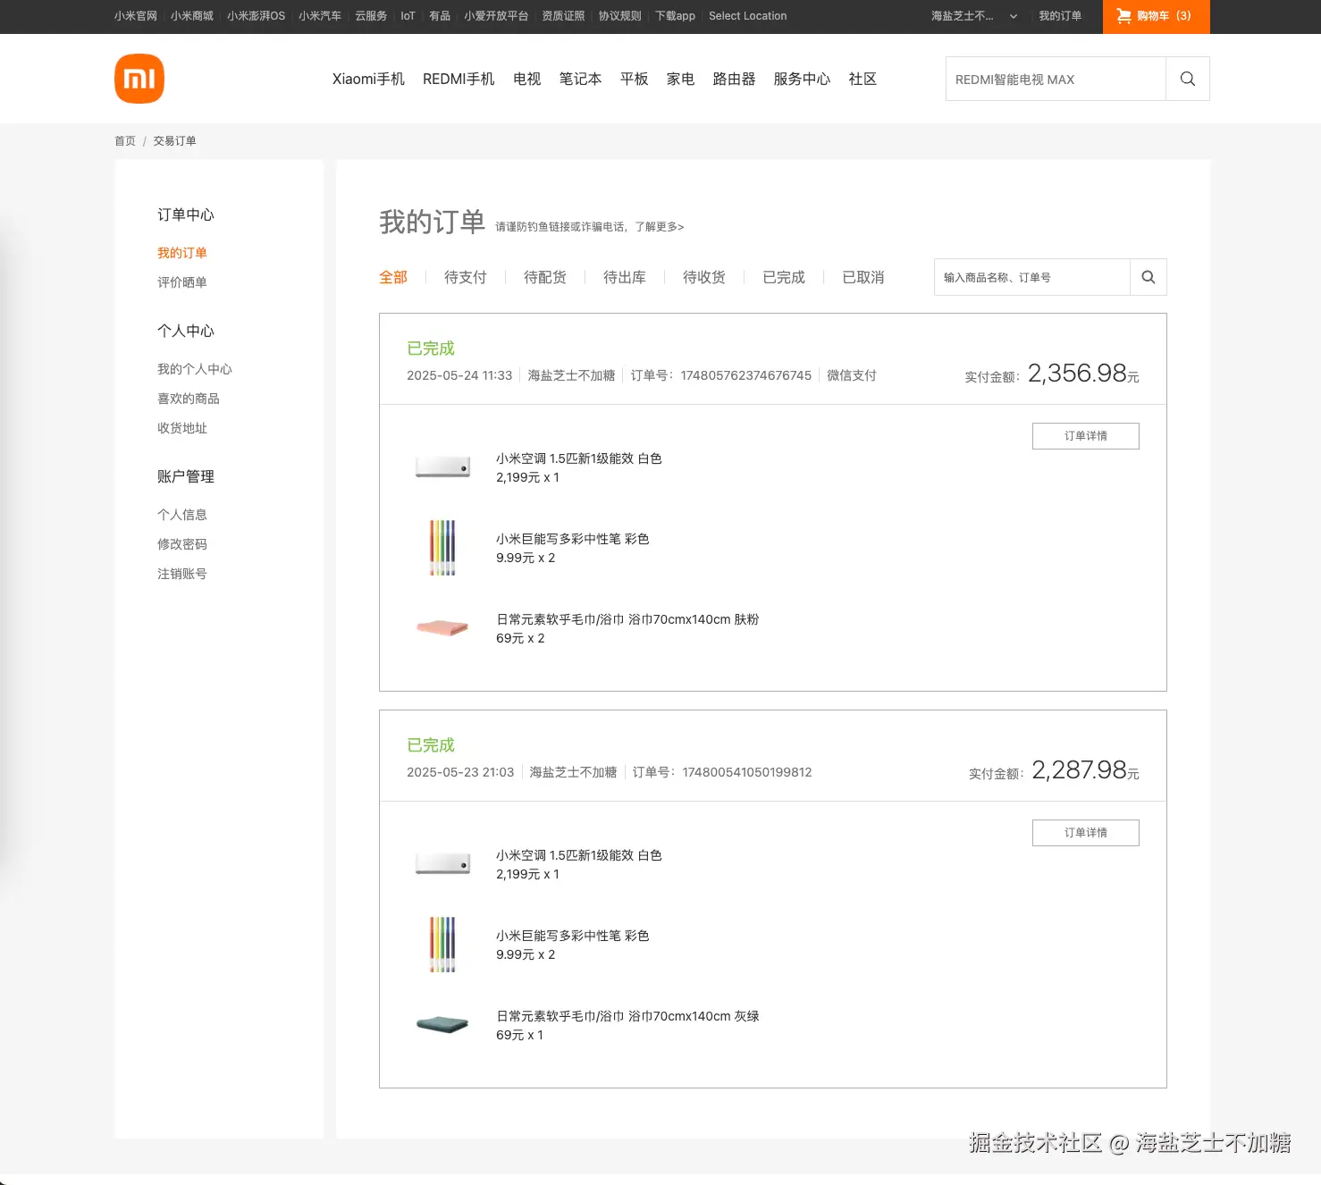1321x1185 pixels.
Task: Click colored pens thumbnail in 05-23 order
Action: (x=442, y=945)
